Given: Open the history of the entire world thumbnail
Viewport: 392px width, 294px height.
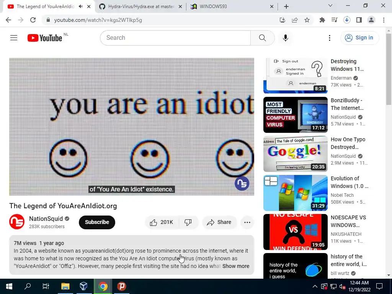Looking at the screenshot, I should [295, 266].
